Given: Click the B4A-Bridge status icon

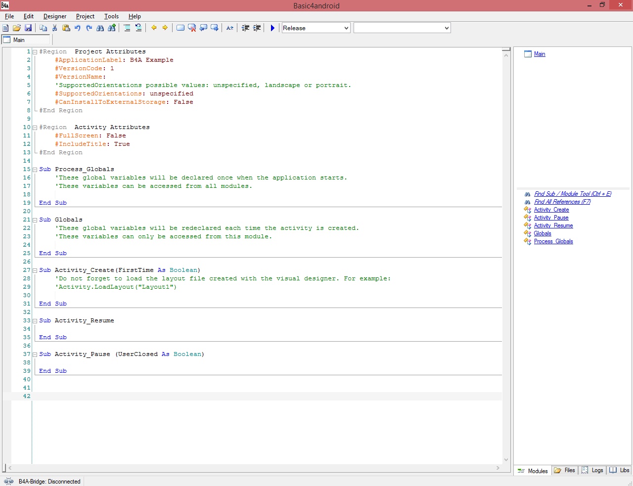Looking at the screenshot, I should (8, 482).
